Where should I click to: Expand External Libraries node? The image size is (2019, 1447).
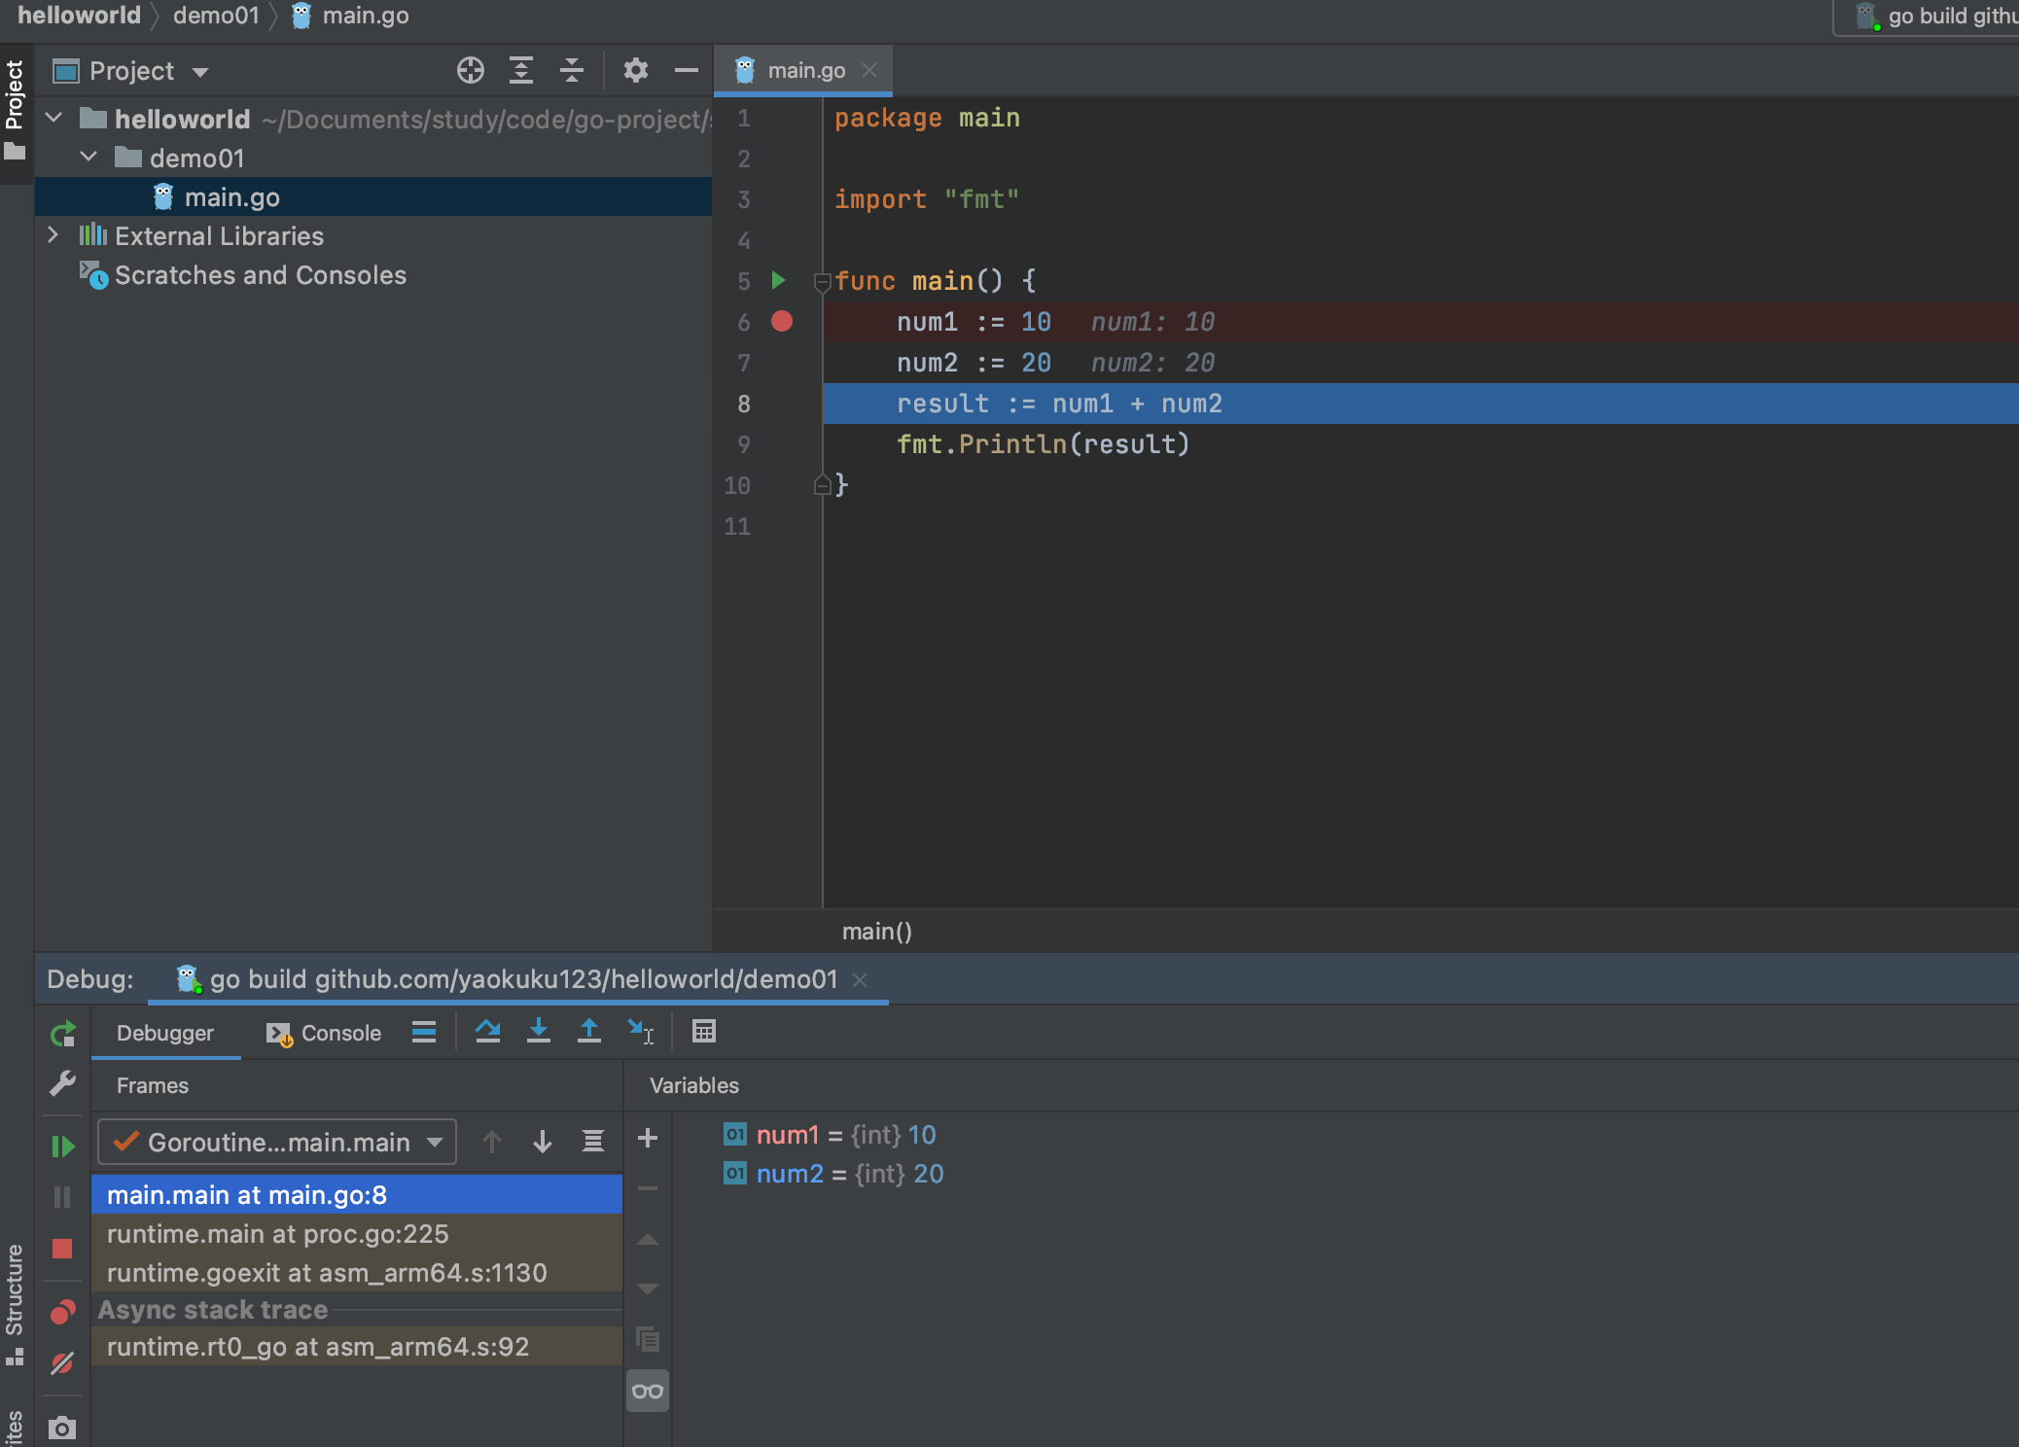coord(53,235)
